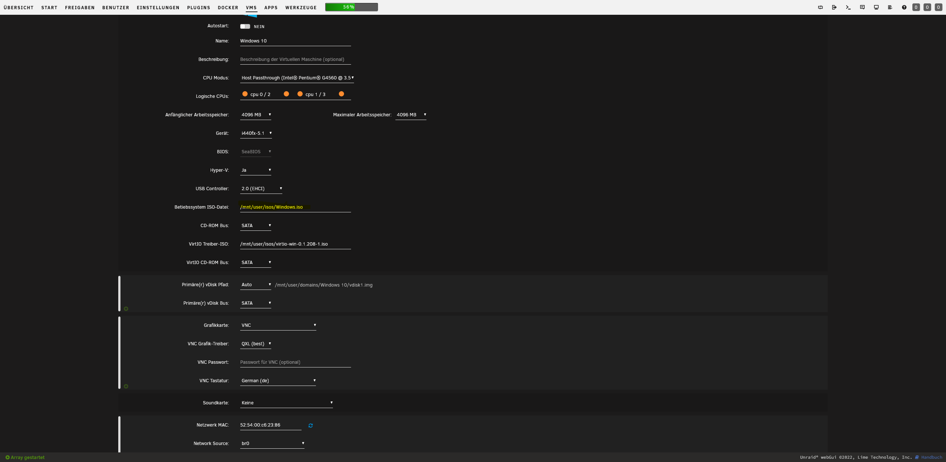Open the Handbuch link

tap(932, 457)
